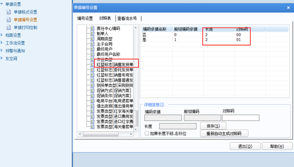Image resolution: width=294 pixels, height=167 pixels.
Task: Switch to the 编号设置 tab
Action: (85, 18)
